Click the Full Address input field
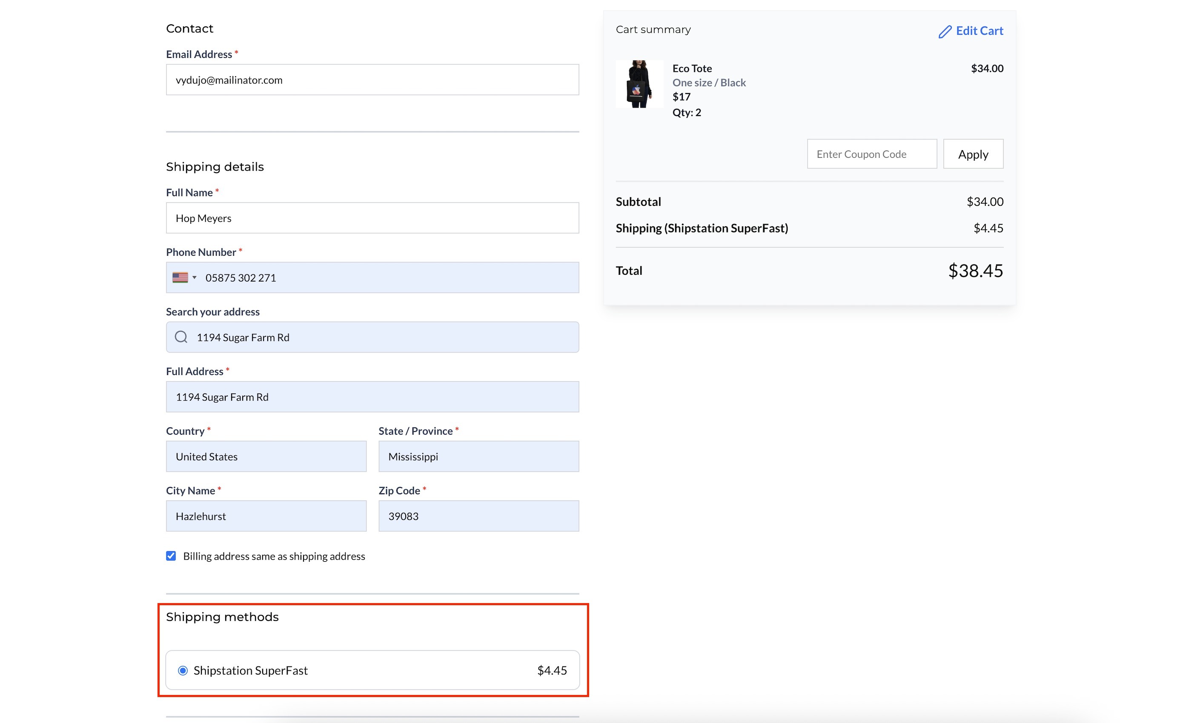The image size is (1180, 723). (x=372, y=397)
